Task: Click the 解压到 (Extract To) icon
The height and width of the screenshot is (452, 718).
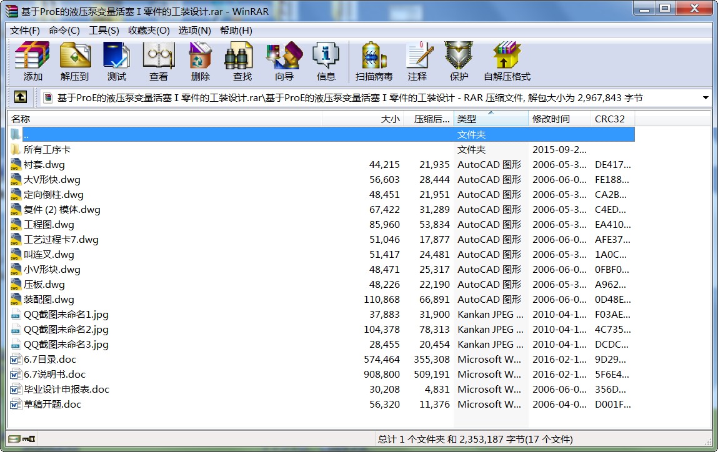Action: pos(75,61)
